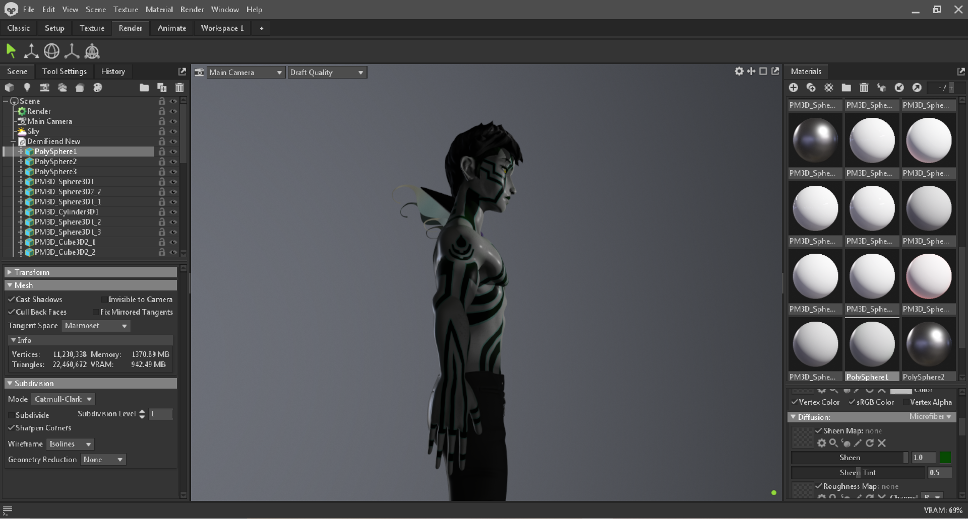Open the Draft Quality dropdown
Image resolution: width=968 pixels, height=519 pixels.
[x=327, y=72]
